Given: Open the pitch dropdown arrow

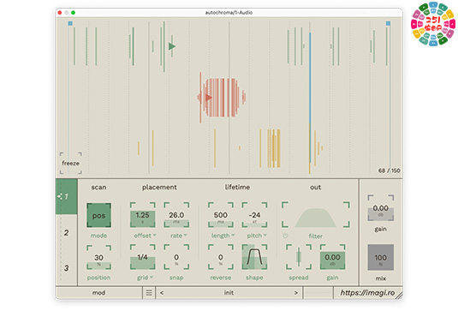Looking at the screenshot, I should (265, 235).
